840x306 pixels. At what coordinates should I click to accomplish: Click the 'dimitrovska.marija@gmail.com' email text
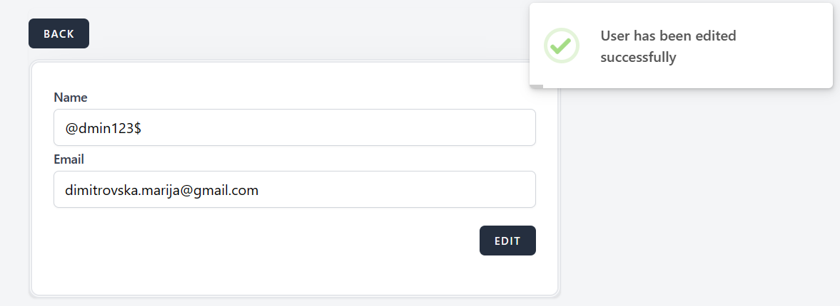tap(161, 191)
